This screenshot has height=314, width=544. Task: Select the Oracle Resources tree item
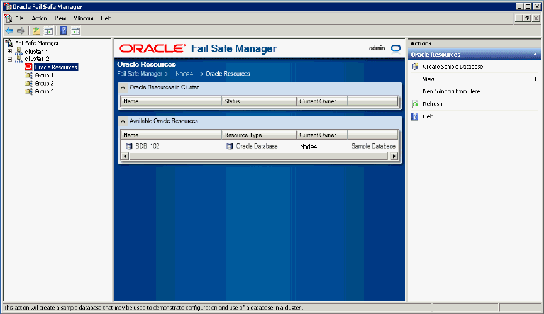click(56, 67)
